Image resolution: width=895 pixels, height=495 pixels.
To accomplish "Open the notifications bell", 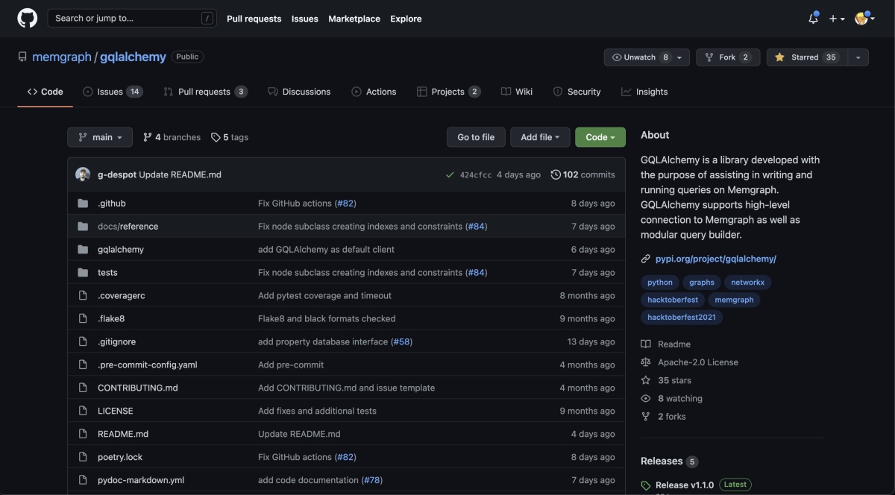I will (813, 19).
